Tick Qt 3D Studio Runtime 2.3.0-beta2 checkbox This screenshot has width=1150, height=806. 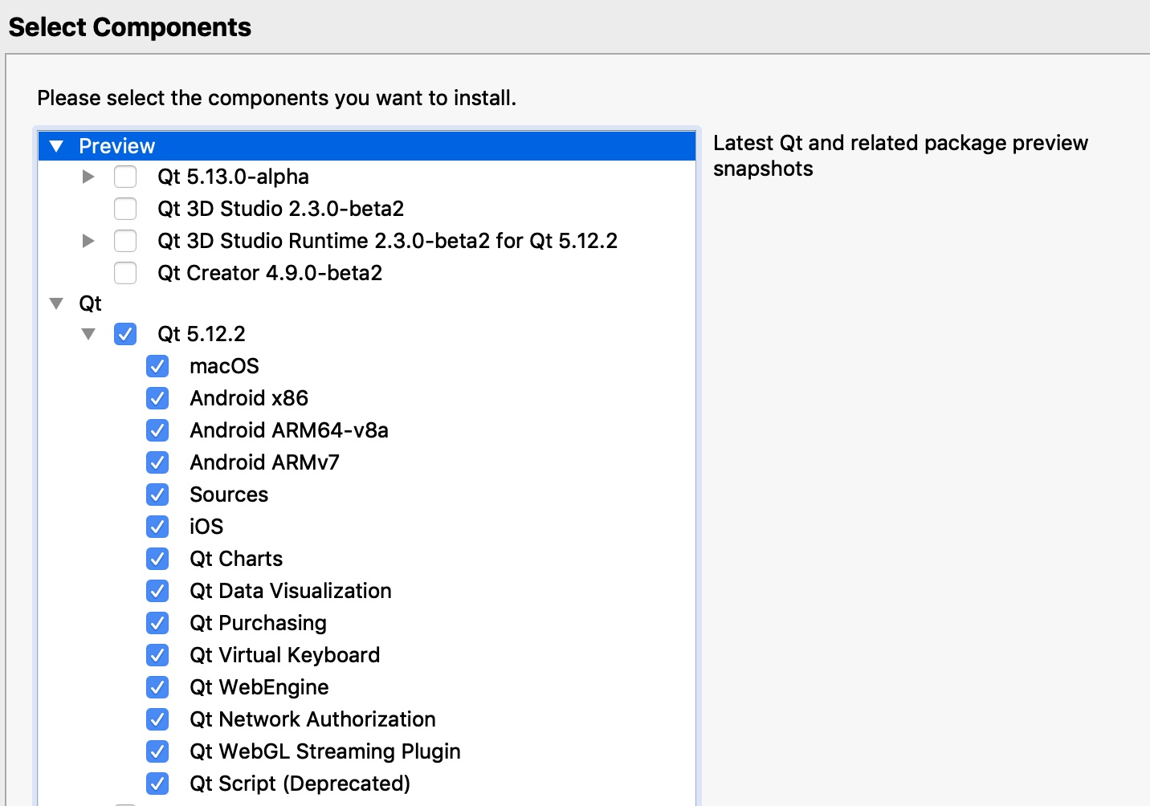click(x=125, y=241)
